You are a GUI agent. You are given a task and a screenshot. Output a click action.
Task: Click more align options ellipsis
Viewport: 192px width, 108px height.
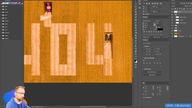(x=160, y=66)
